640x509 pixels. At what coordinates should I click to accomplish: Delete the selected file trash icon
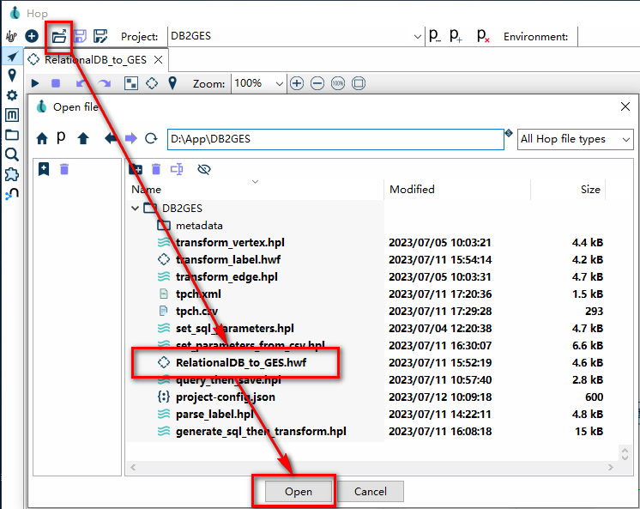pyautogui.click(x=156, y=169)
